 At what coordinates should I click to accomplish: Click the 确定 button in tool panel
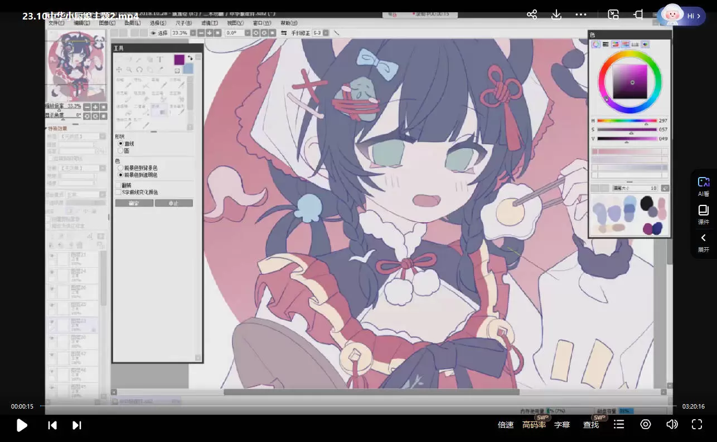click(134, 203)
